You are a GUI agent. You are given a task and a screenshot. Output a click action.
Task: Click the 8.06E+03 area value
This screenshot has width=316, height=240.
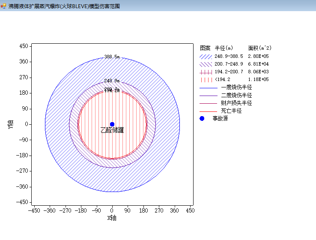point(258,72)
